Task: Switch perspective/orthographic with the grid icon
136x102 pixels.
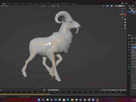Action: coord(125,28)
